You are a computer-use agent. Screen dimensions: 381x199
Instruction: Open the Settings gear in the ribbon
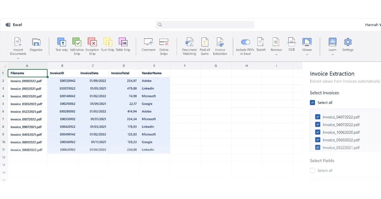(x=348, y=42)
